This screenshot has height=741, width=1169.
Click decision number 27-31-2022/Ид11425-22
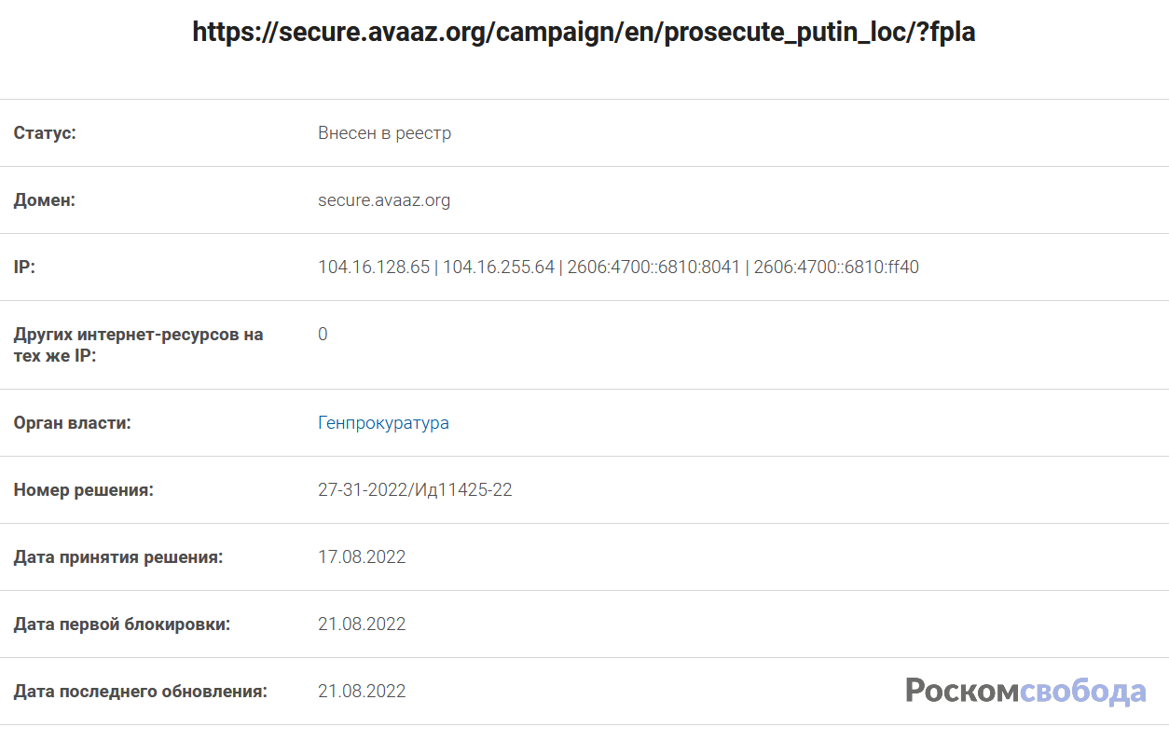point(415,490)
